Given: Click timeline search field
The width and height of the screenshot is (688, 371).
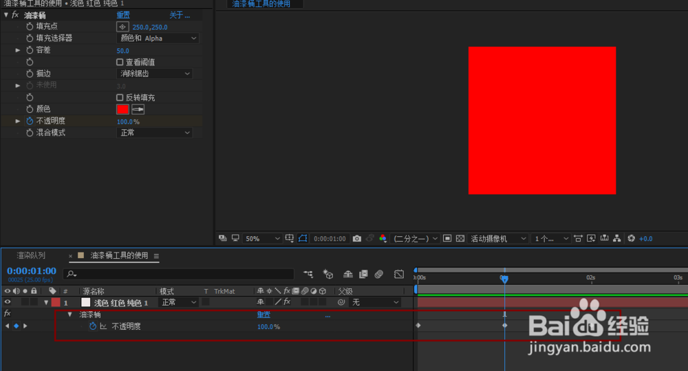Looking at the screenshot, I should pos(179,274).
